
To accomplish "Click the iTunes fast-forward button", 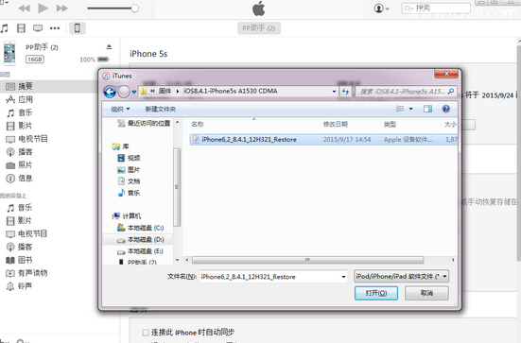I will (62, 9).
